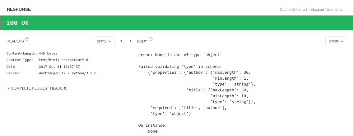Image resolution: width=354 pixels, height=136 pixels.
Task: Click the error None is not object line
Action: pyautogui.click(x=180, y=55)
